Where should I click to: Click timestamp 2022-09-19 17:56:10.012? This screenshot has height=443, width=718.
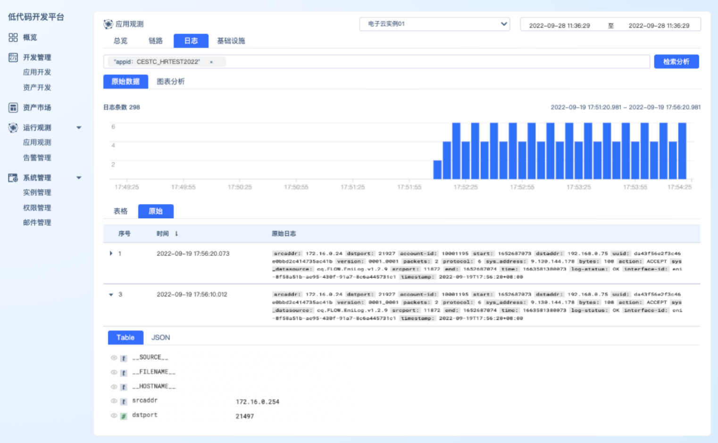click(x=192, y=295)
